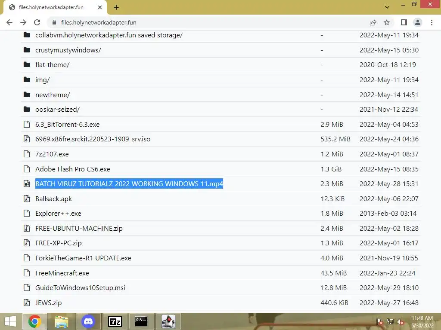Open a new browser tab
441x330 pixels.
click(x=116, y=7)
